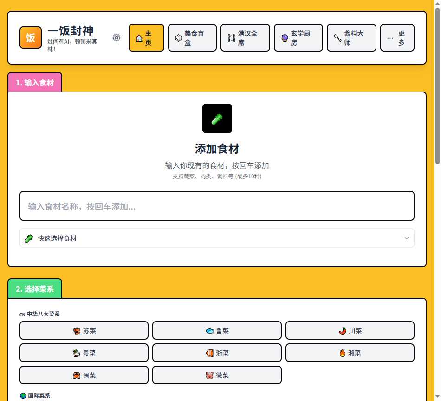This screenshot has height=401, width=441.
Task: Select the 鲁菜 cuisine button
Action: tap(217, 330)
